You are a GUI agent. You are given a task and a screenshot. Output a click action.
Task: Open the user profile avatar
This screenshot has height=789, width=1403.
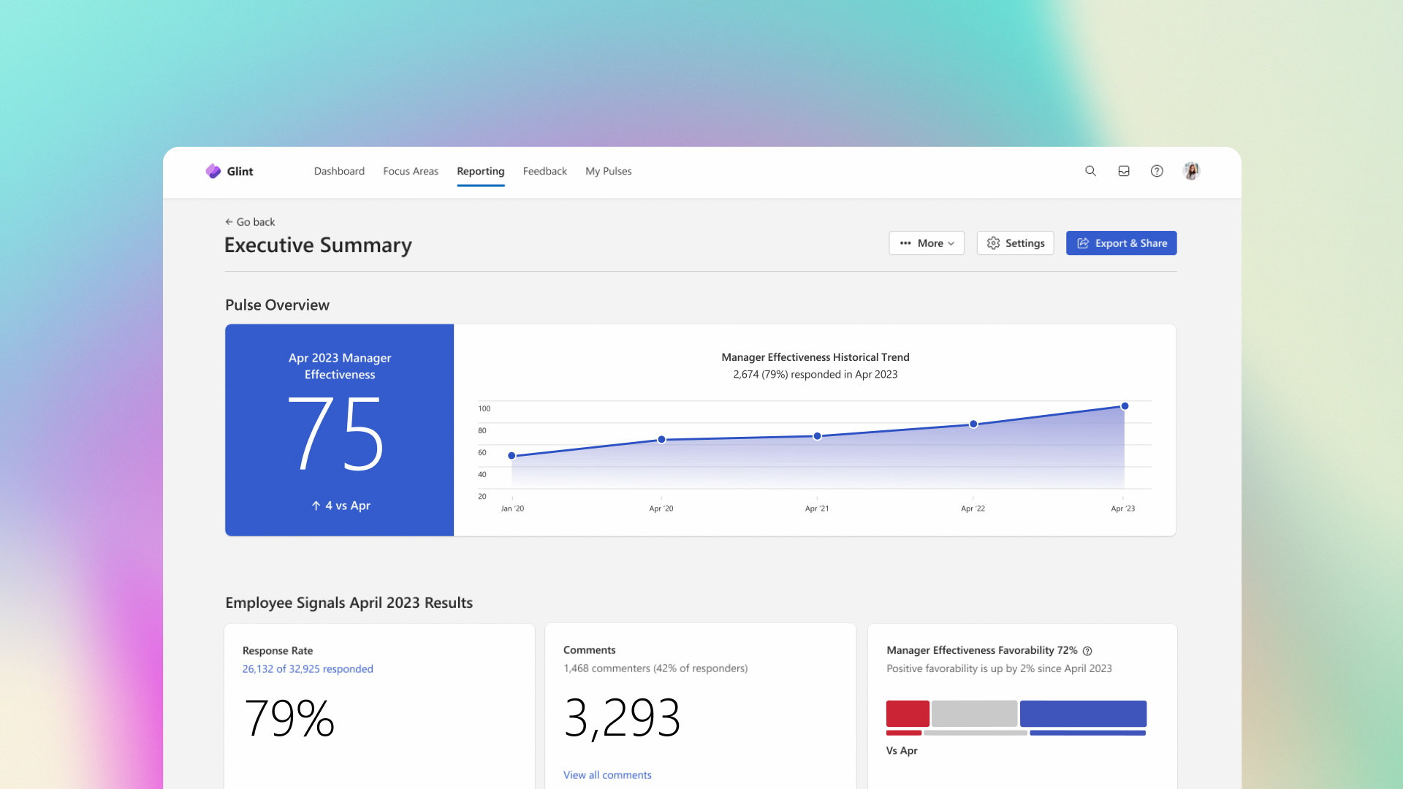coord(1191,171)
